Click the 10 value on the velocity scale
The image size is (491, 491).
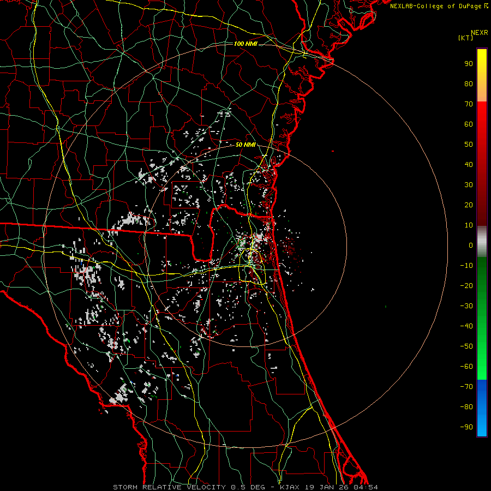pos(469,225)
